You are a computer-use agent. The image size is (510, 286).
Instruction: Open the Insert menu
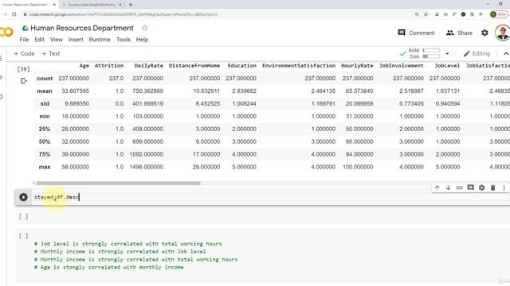coord(76,40)
